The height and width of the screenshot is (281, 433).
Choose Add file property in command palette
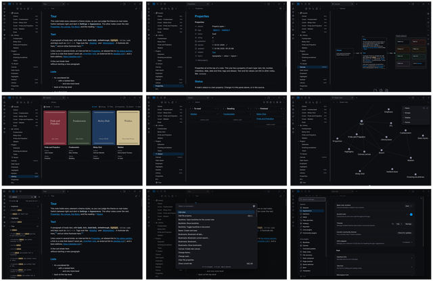pos(215,216)
